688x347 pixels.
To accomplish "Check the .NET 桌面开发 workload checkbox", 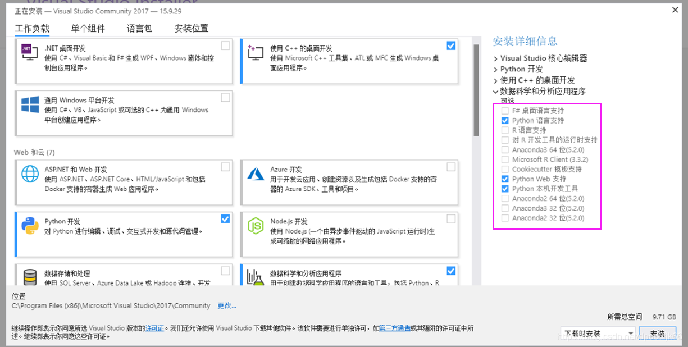I will 225,45.
